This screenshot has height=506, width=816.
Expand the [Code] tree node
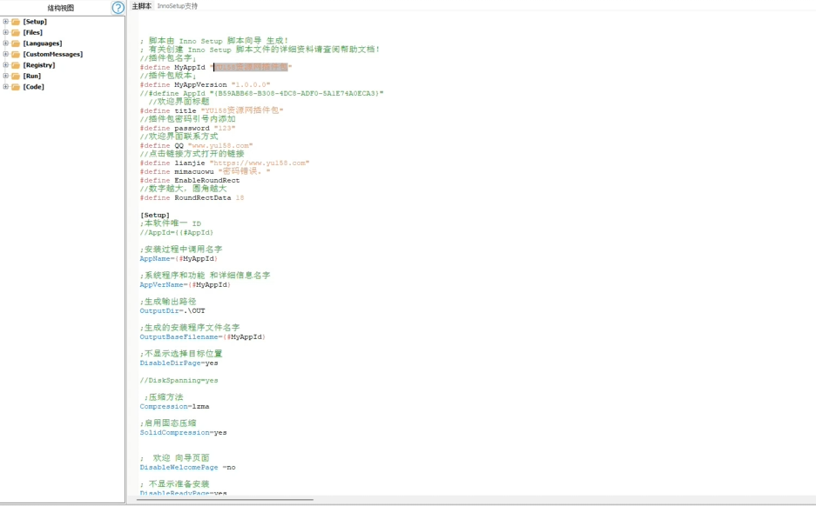(5, 87)
